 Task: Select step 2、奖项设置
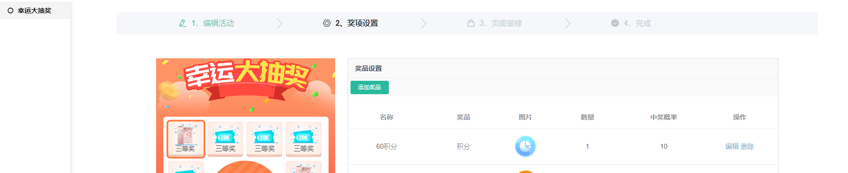pyautogui.click(x=357, y=23)
